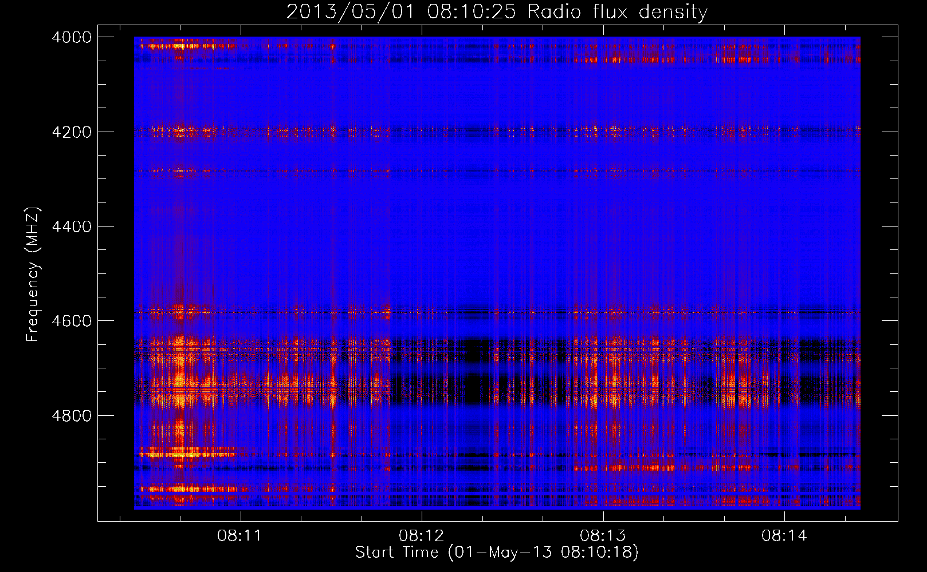This screenshot has height=572, width=927.
Task: Click the 'Start Time (01-May-13 08:10:18)' x-axis label
Action: click(x=497, y=553)
